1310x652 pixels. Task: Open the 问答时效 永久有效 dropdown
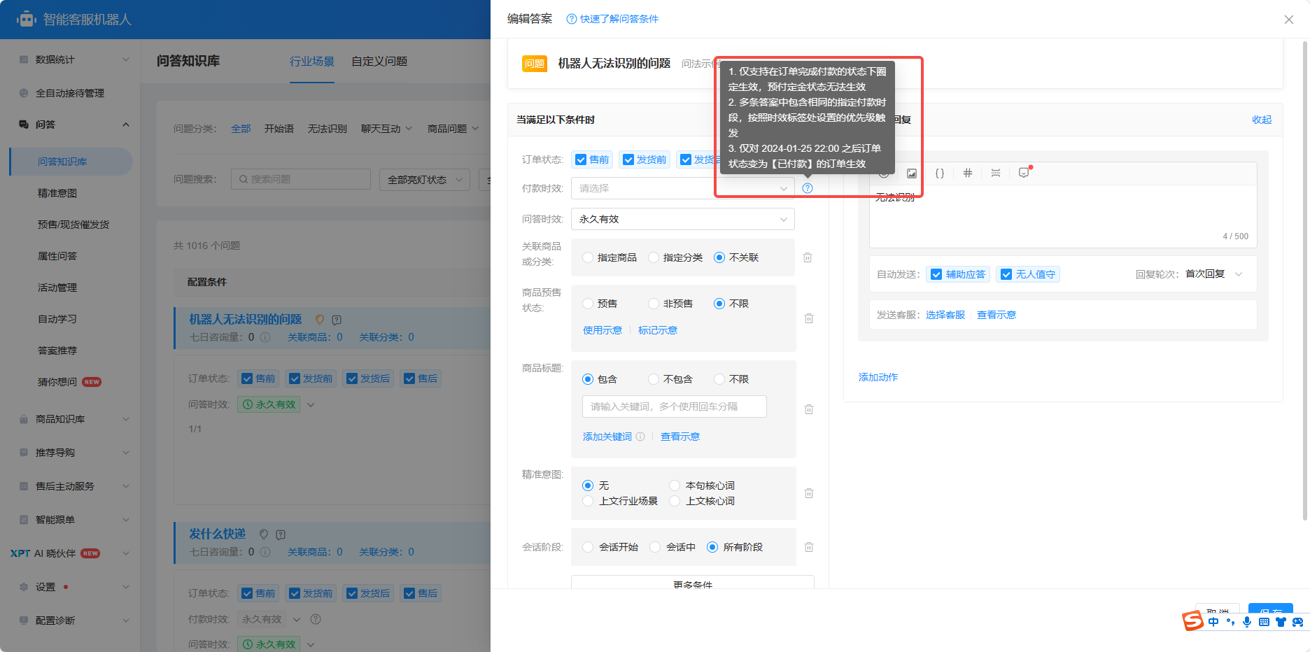682,219
